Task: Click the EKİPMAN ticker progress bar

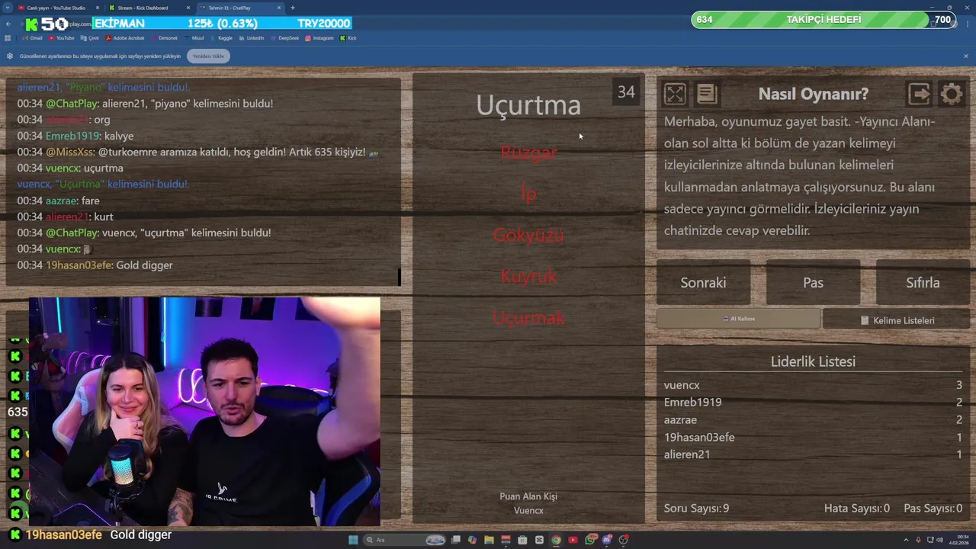Action: pyautogui.click(x=222, y=24)
